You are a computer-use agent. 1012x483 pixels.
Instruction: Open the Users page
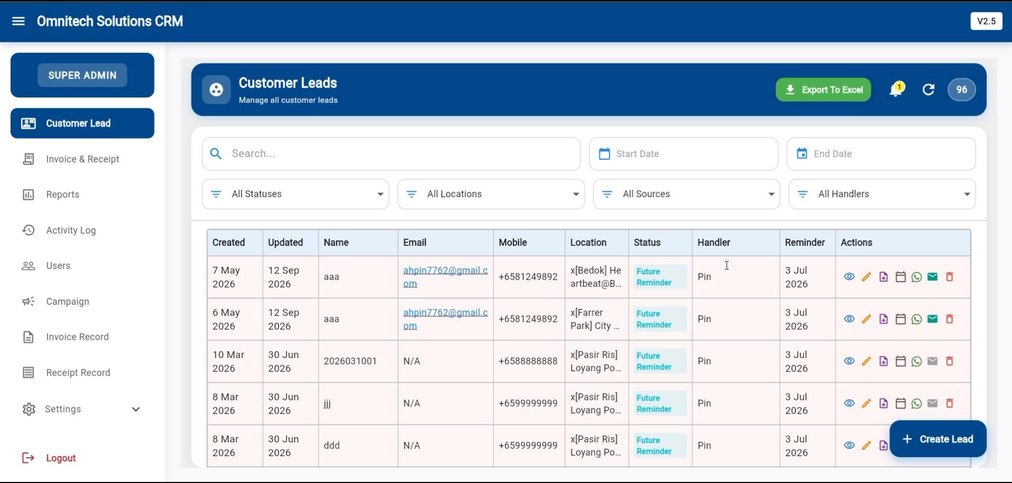click(x=82, y=266)
